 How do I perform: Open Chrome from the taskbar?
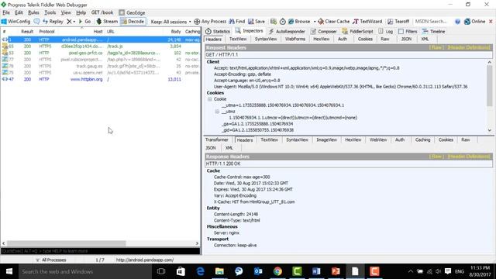(x=277, y=271)
